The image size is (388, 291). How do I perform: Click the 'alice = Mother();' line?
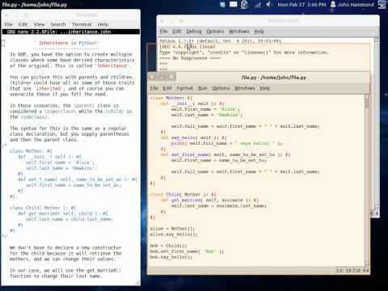coord(172,229)
